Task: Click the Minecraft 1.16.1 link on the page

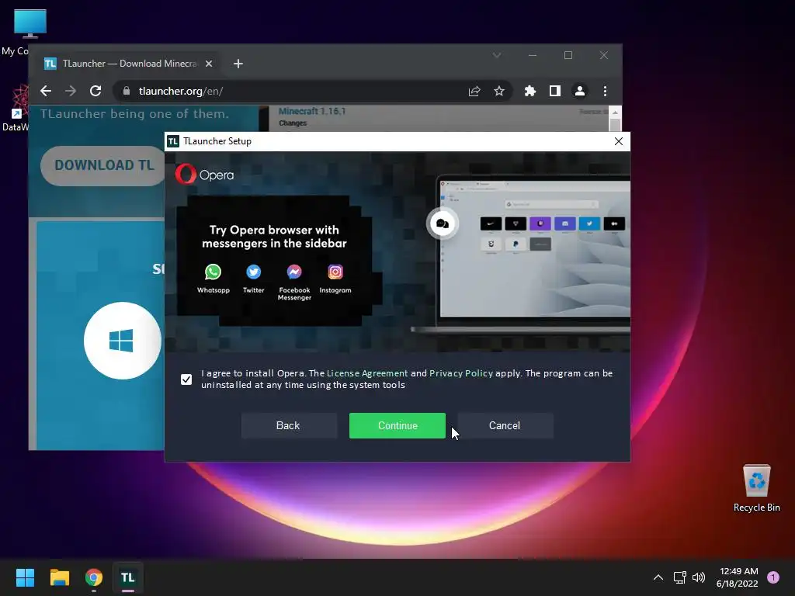Action: pyautogui.click(x=312, y=111)
